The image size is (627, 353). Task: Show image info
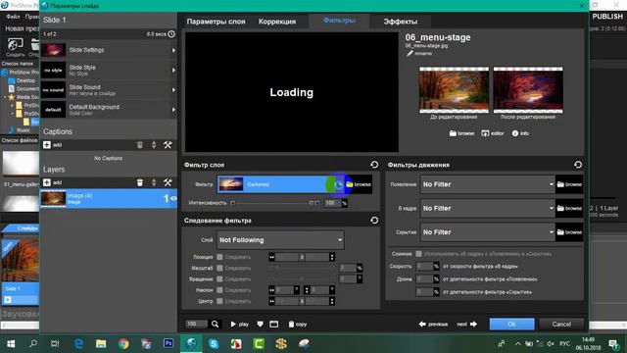pyautogui.click(x=520, y=133)
